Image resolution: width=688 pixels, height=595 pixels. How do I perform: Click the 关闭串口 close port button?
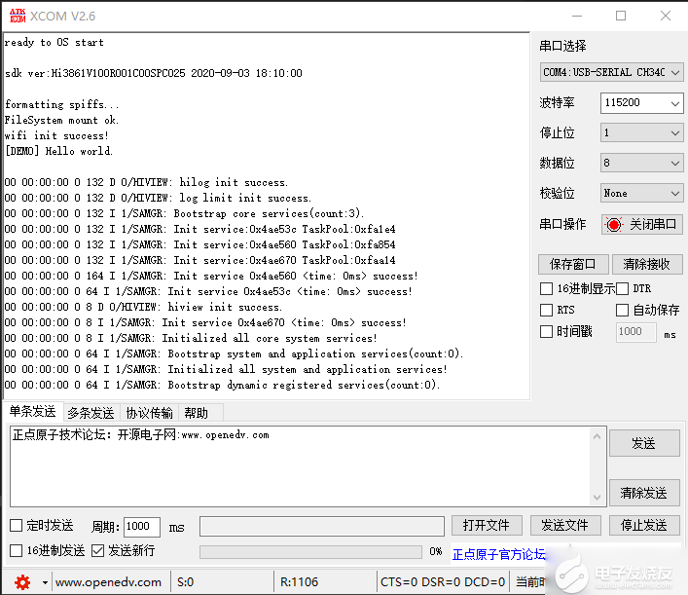click(x=641, y=224)
